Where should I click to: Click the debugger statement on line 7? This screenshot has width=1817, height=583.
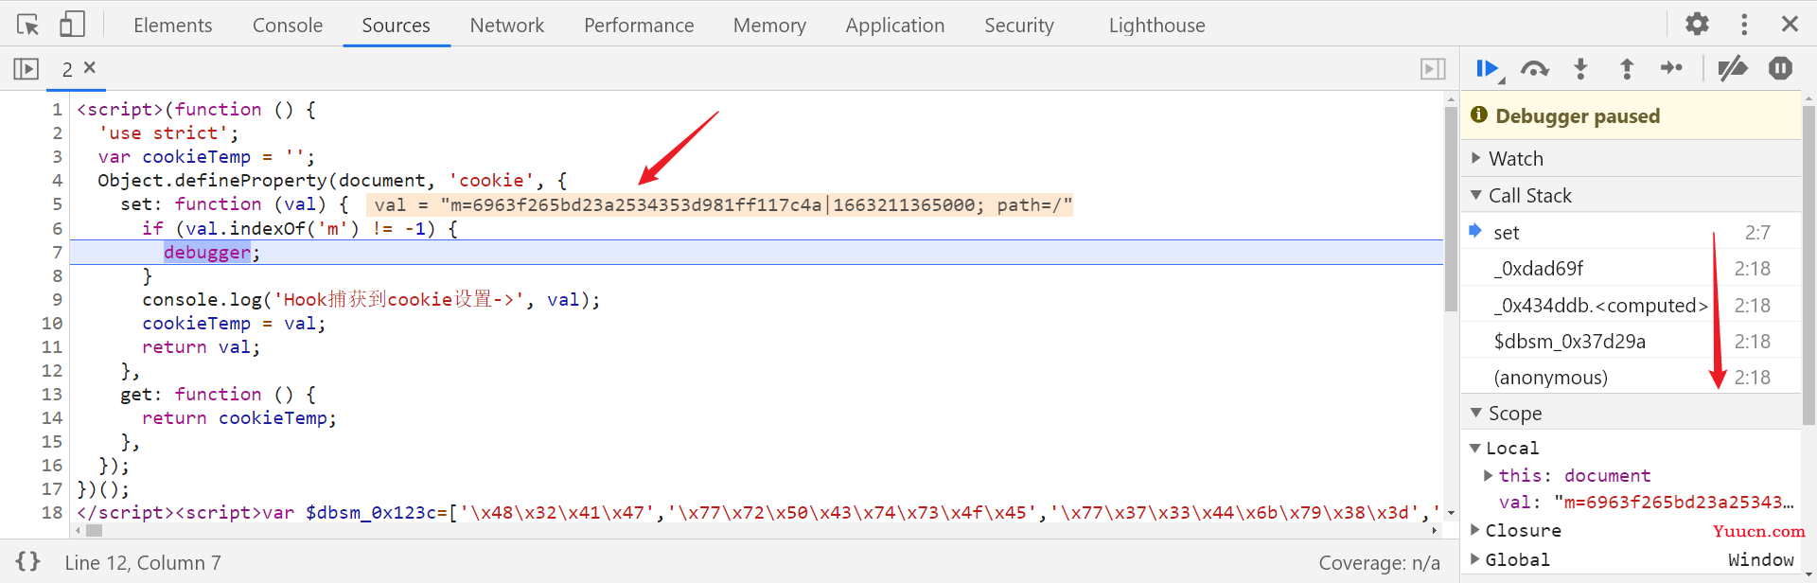(207, 252)
